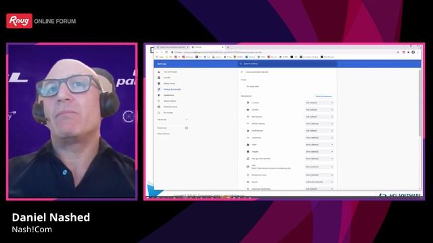The height and width of the screenshot is (243, 433).
Task: Click the Images permission icon
Action: (x=248, y=151)
